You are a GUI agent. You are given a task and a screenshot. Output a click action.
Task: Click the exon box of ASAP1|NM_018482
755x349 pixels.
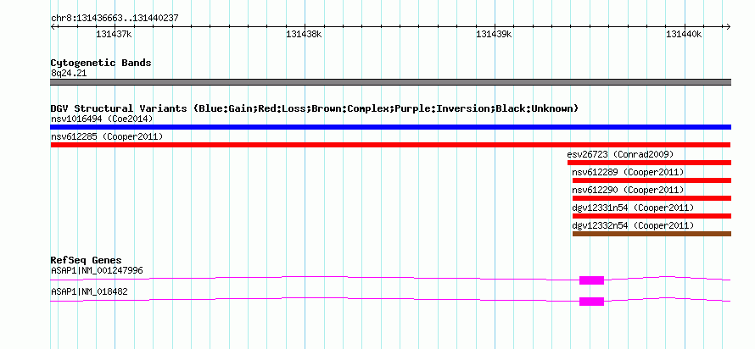tap(591, 302)
